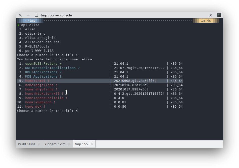
Task: Click the KDE:Unstable:Applications repository entry
Action: click(52, 68)
